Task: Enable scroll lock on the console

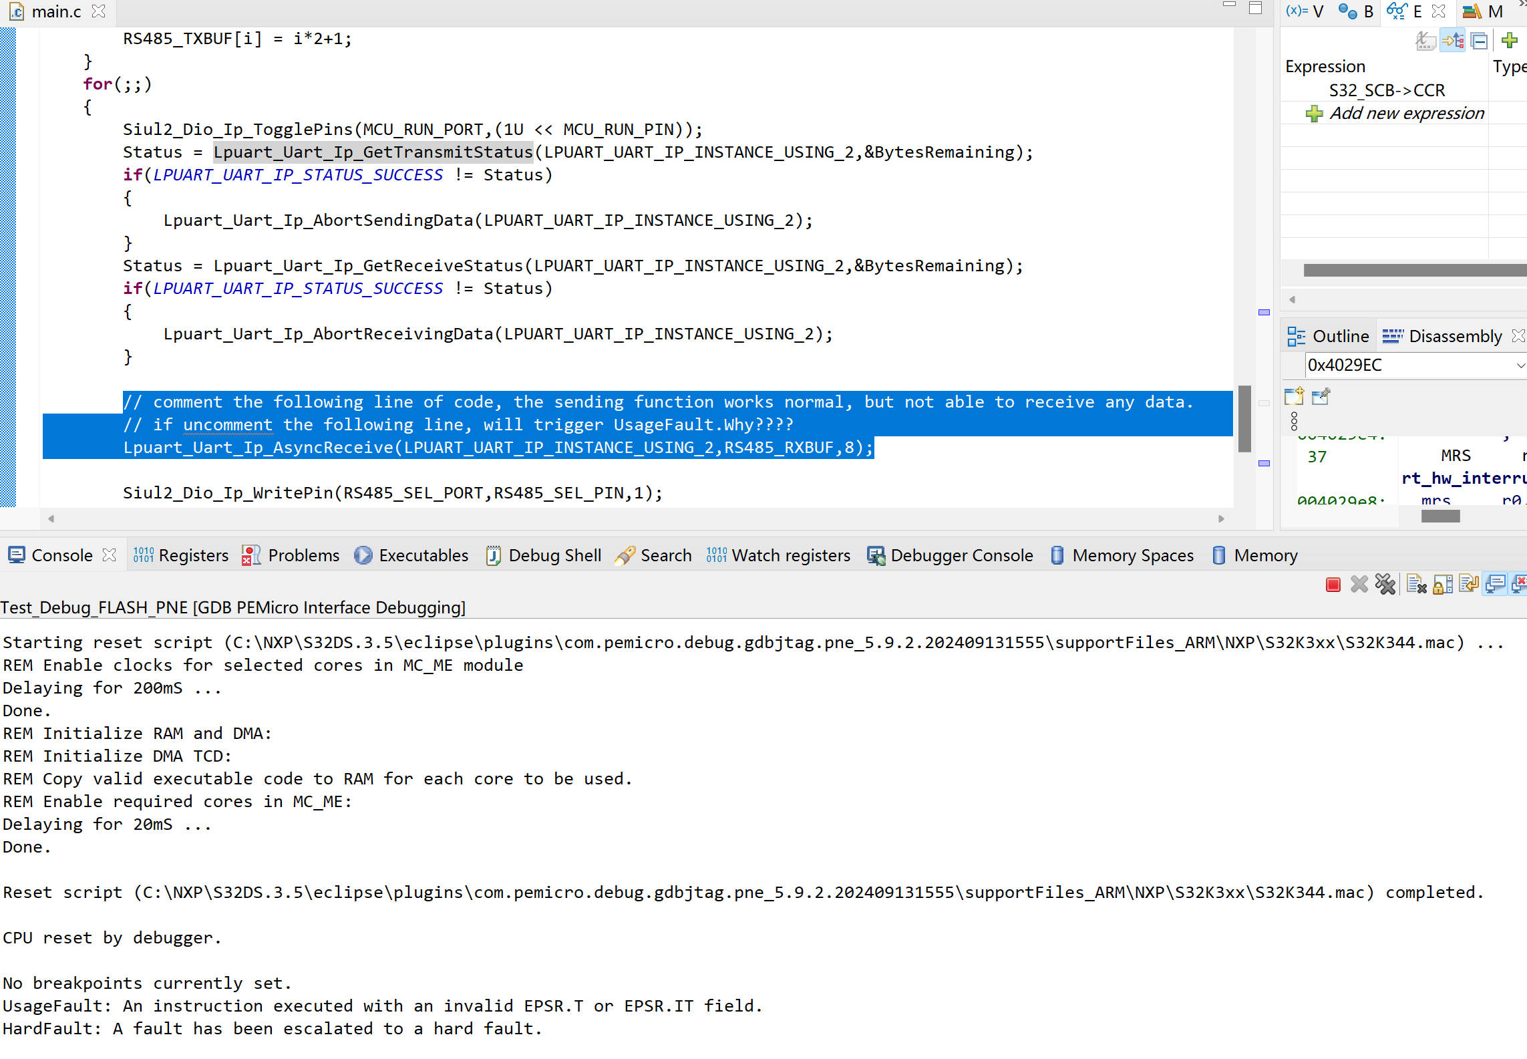Action: [1441, 584]
